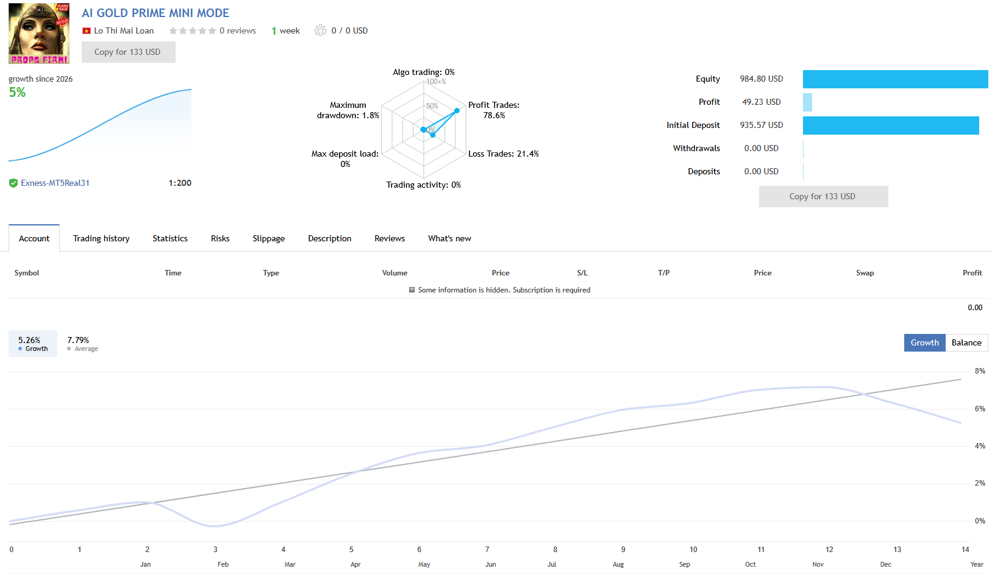Screen dimensions: 992x574
Task: Open Lo Thi Mai Loan's profile link
Action: (124, 30)
